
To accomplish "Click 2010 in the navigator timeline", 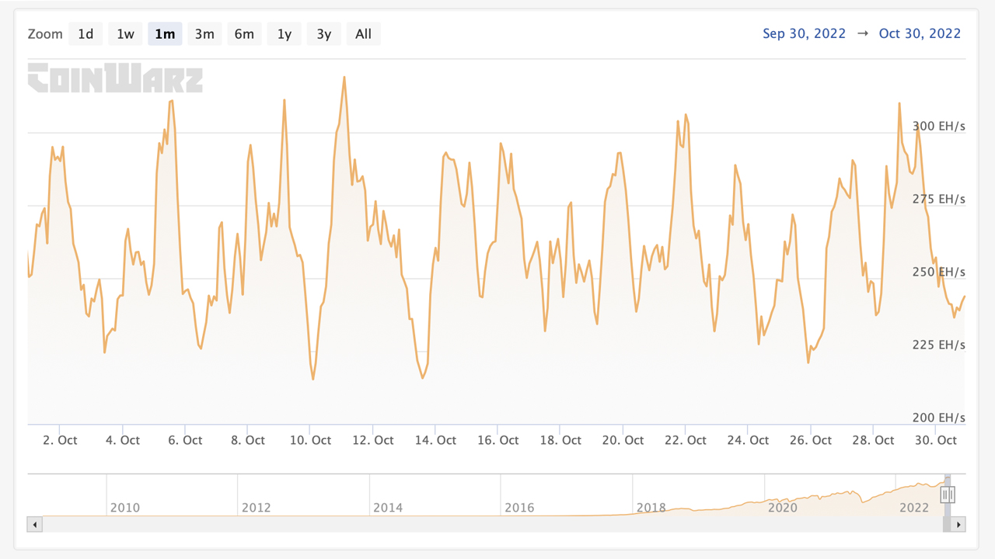I will (x=125, y=508).
